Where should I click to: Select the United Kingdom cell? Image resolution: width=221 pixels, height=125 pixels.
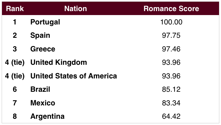pyautogui.click(x=59, y=63)
